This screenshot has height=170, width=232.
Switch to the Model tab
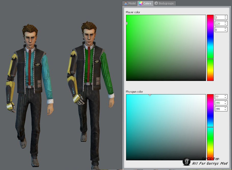(130, 3)
